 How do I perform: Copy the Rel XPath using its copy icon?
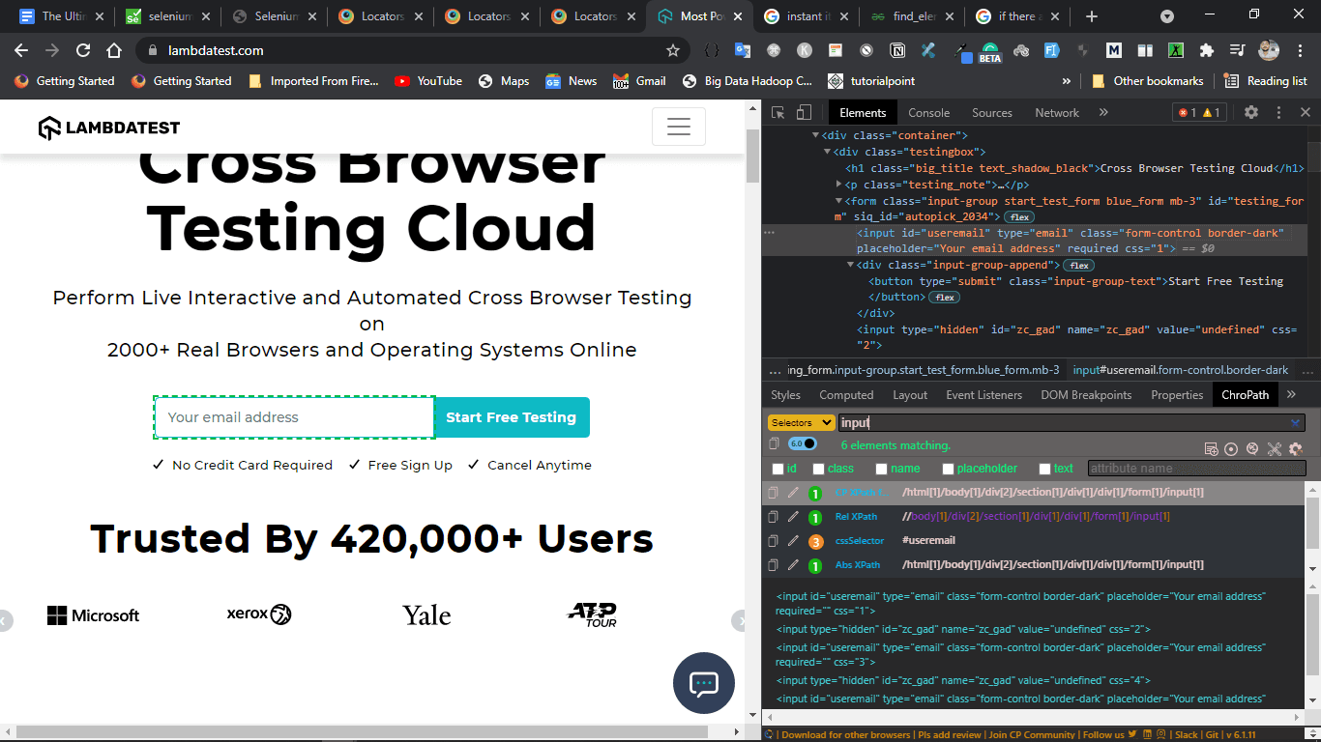771,516
